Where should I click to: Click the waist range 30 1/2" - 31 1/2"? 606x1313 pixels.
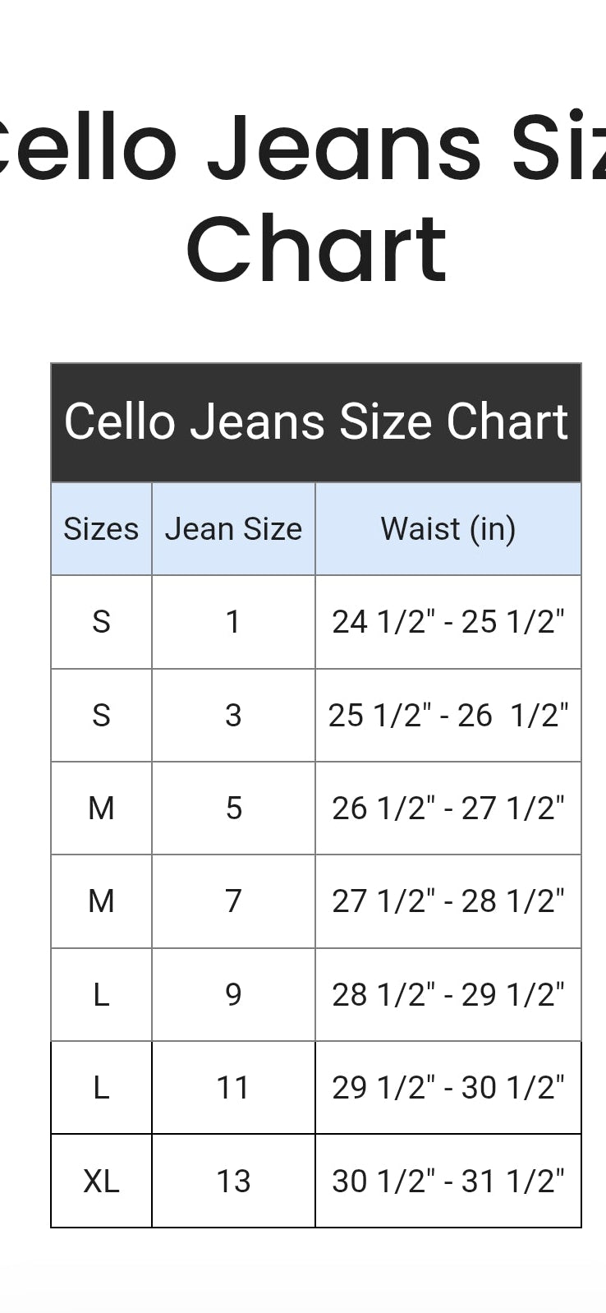[x=448, y=1182]
